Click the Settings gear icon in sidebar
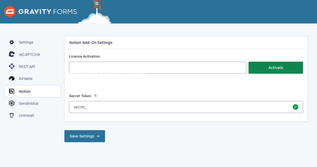The image size is (317, 167). (x=12, y=42)
